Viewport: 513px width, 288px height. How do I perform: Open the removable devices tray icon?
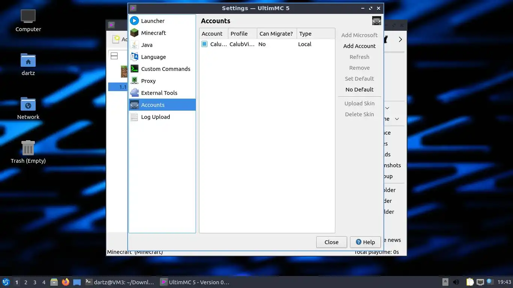click(445, 282)
